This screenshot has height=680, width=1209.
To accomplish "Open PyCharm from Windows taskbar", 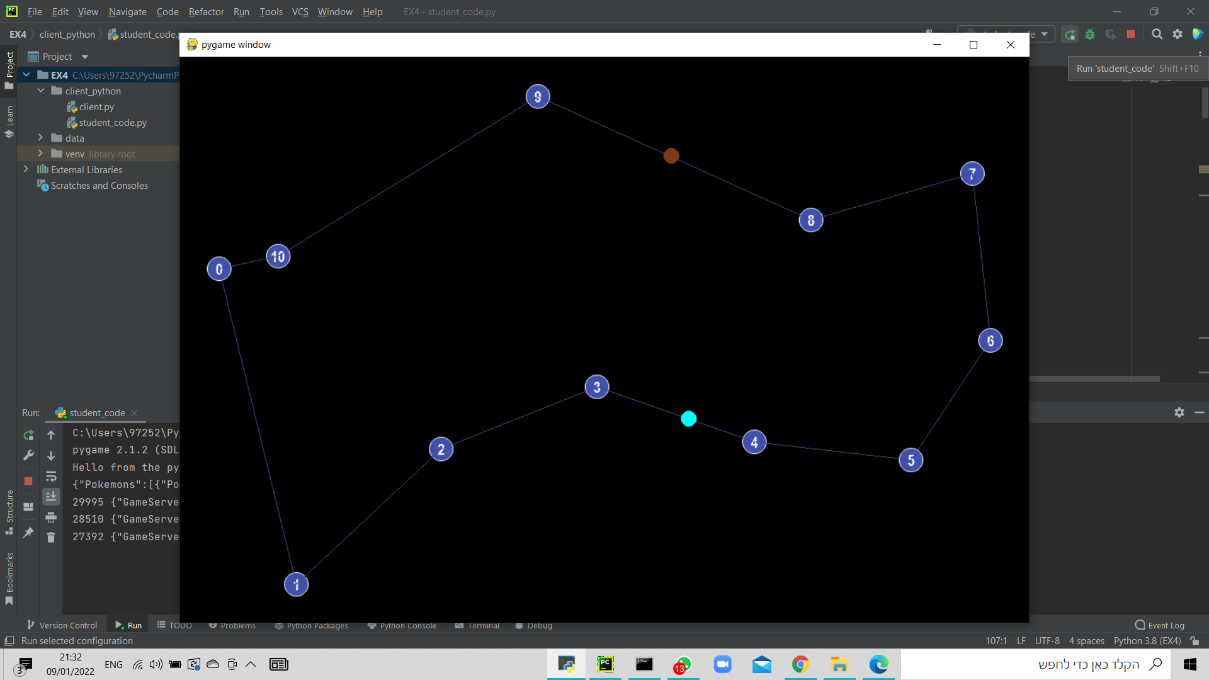I will (x=605, y=664).
